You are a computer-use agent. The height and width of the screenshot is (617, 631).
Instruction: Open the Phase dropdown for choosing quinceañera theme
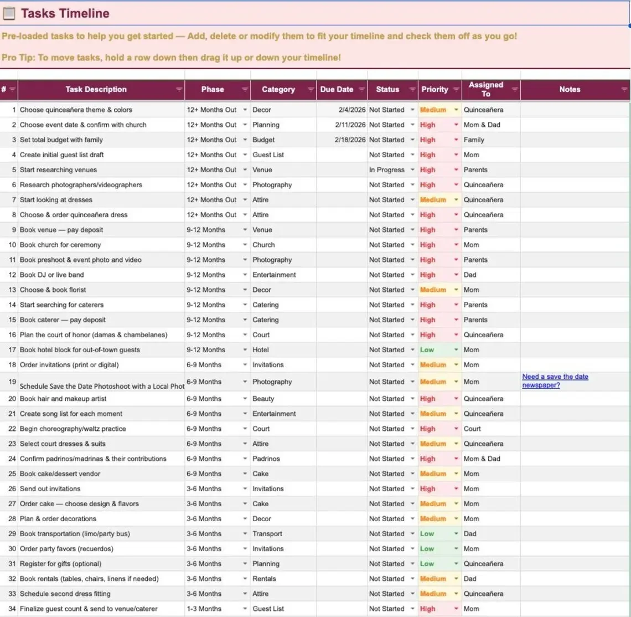244,110
